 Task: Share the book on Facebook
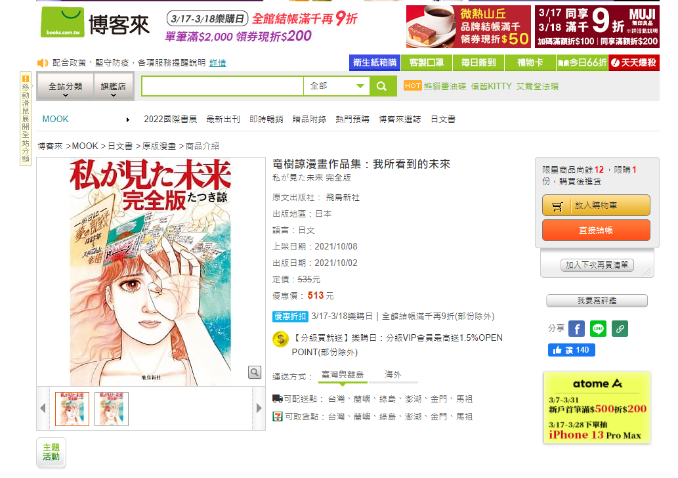[576, 329]
